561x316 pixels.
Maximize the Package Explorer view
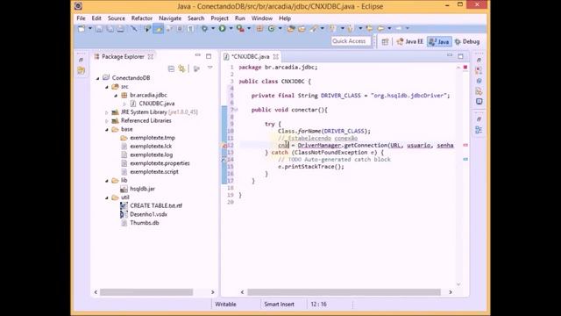pyautogui.click(x=209, y=56)
